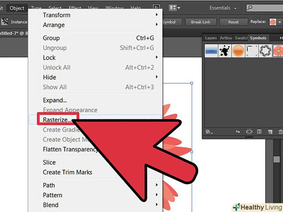Choose Expand... from the Object menu

96,100
